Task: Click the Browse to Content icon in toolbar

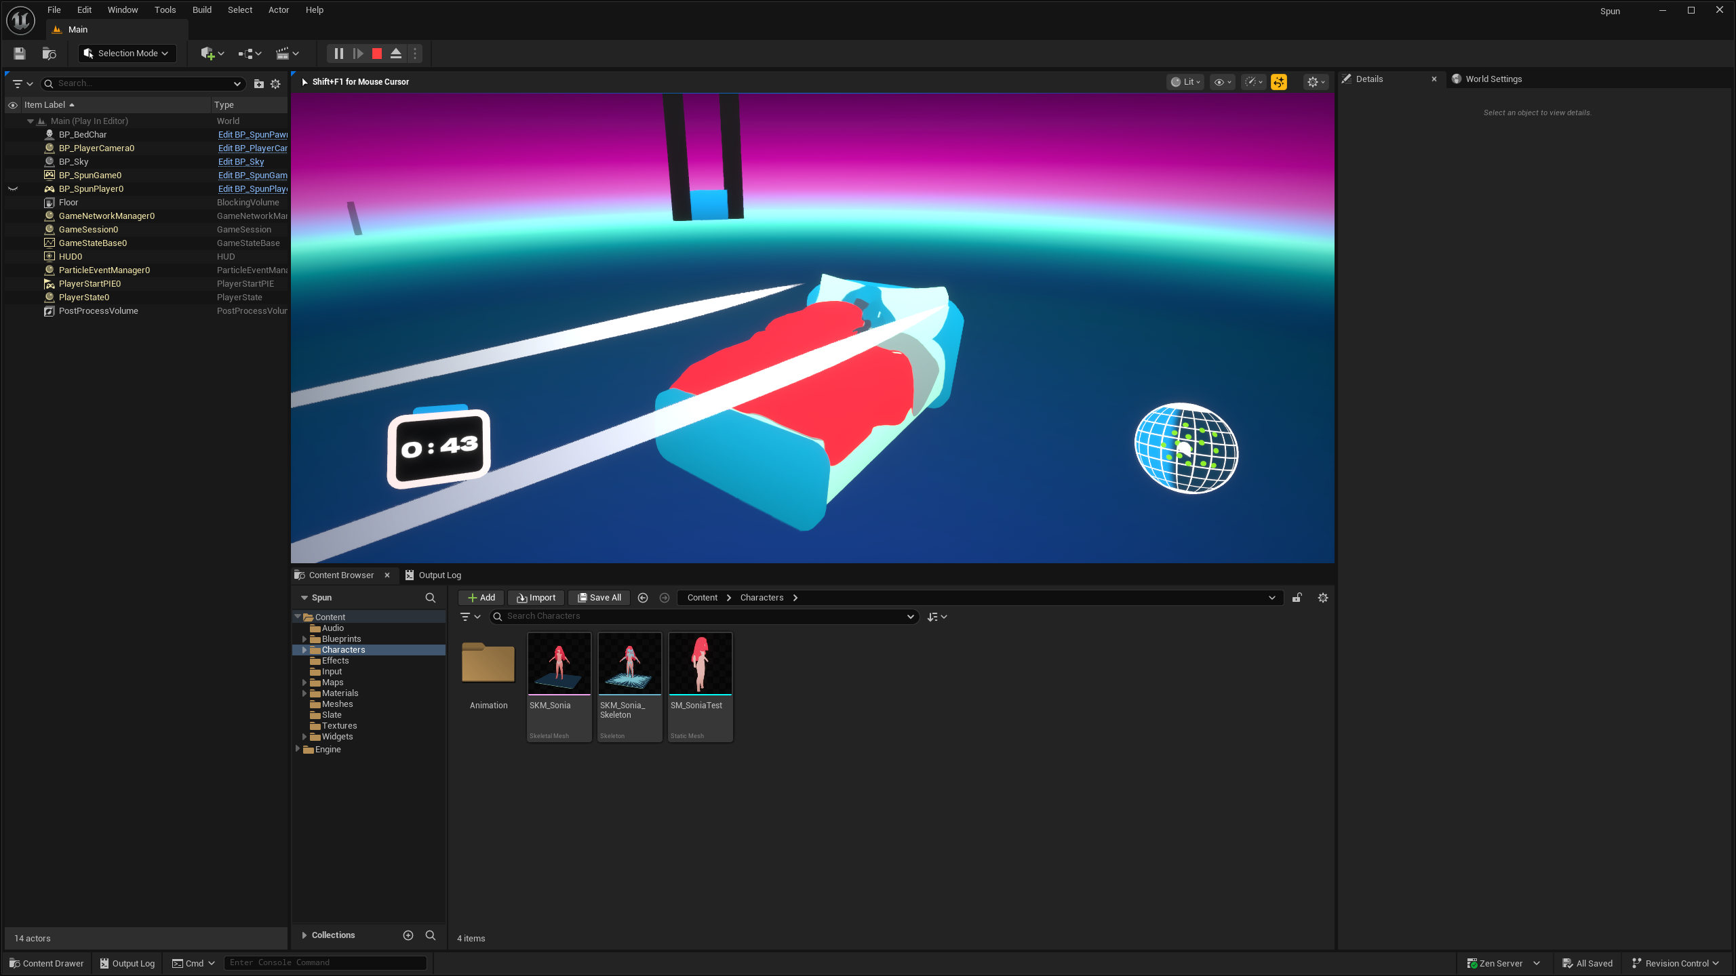Action: point(49,54)
